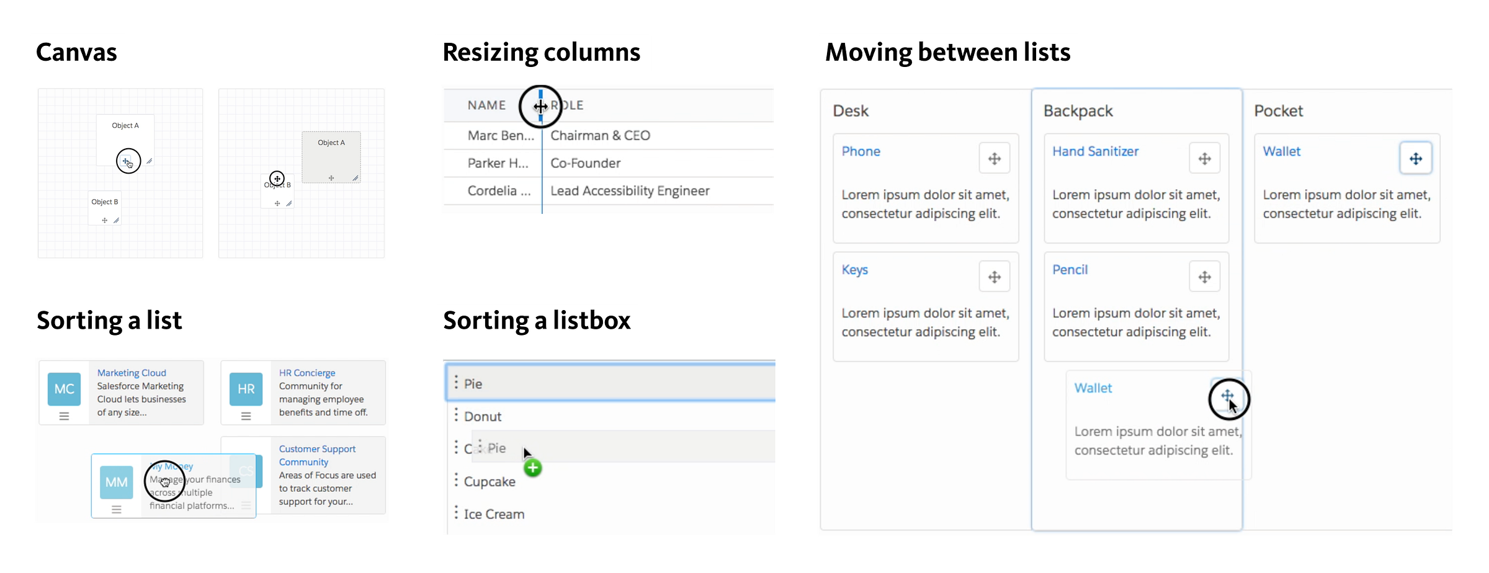Click the Phone card title link
This screenshot has width=1489, height=573.
coord(861,151)
